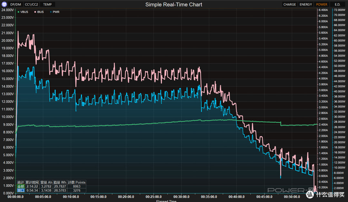The height and width of the screenshot is (202, 348).
Task: Click the 计数 Points column header
Action: pos(77,182)
